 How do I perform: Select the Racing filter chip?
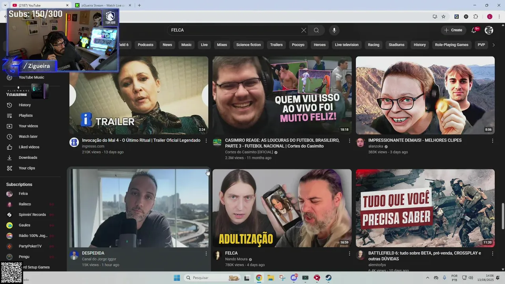pos(374,45)
